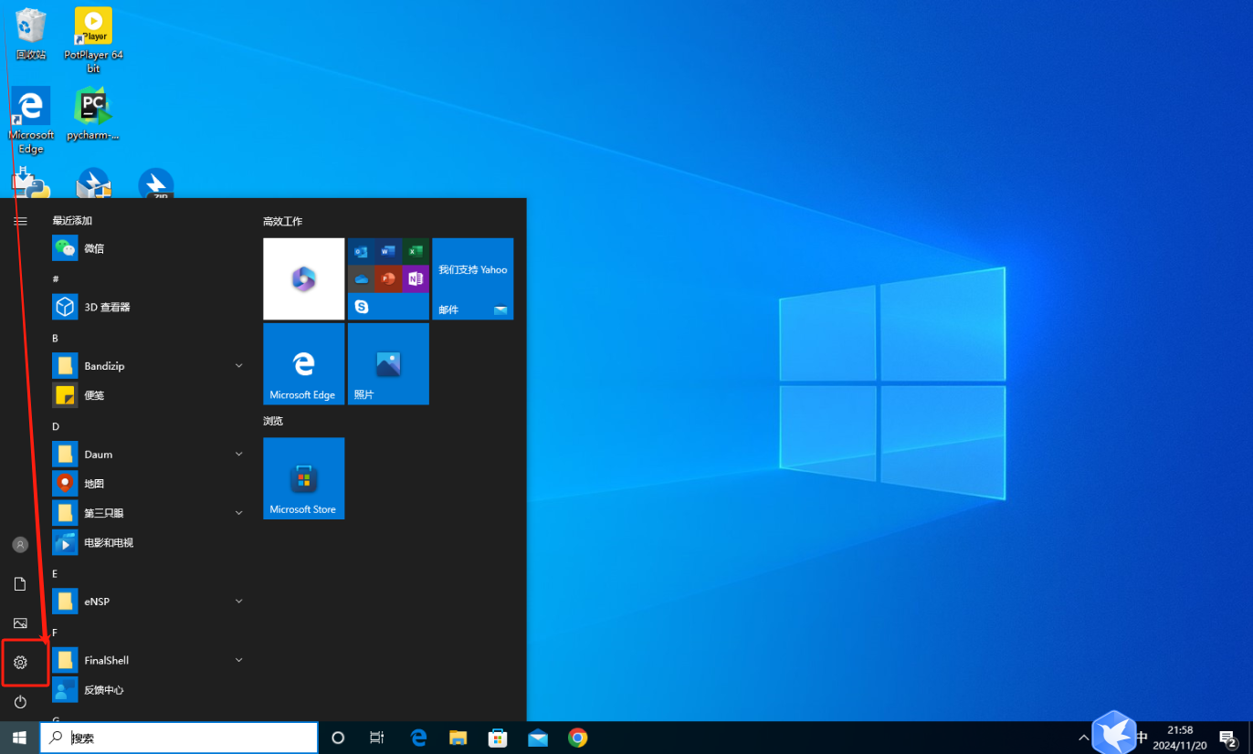
Task: Open the Microsoft 365 white tile
Action: point(304,278)
